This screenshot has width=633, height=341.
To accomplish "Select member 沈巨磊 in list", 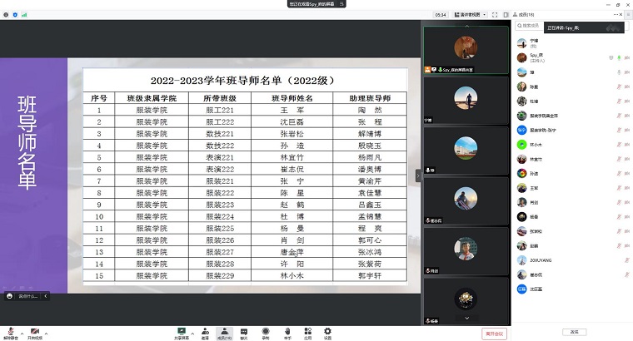I will [571, 289].
